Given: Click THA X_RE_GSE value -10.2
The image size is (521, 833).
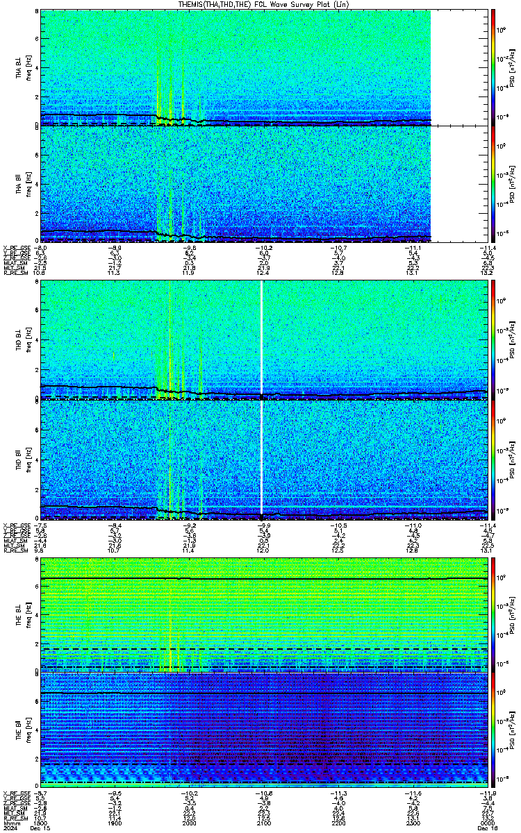Looking at the screenshot, I should pyautogui.click(x=263, y=248).
